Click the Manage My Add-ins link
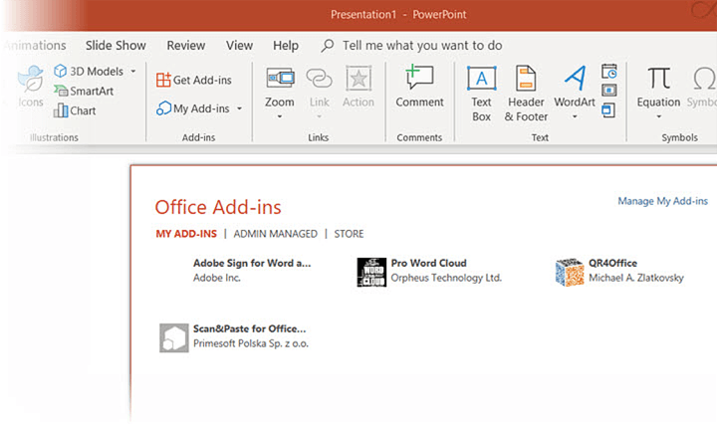 coord(661,201)
